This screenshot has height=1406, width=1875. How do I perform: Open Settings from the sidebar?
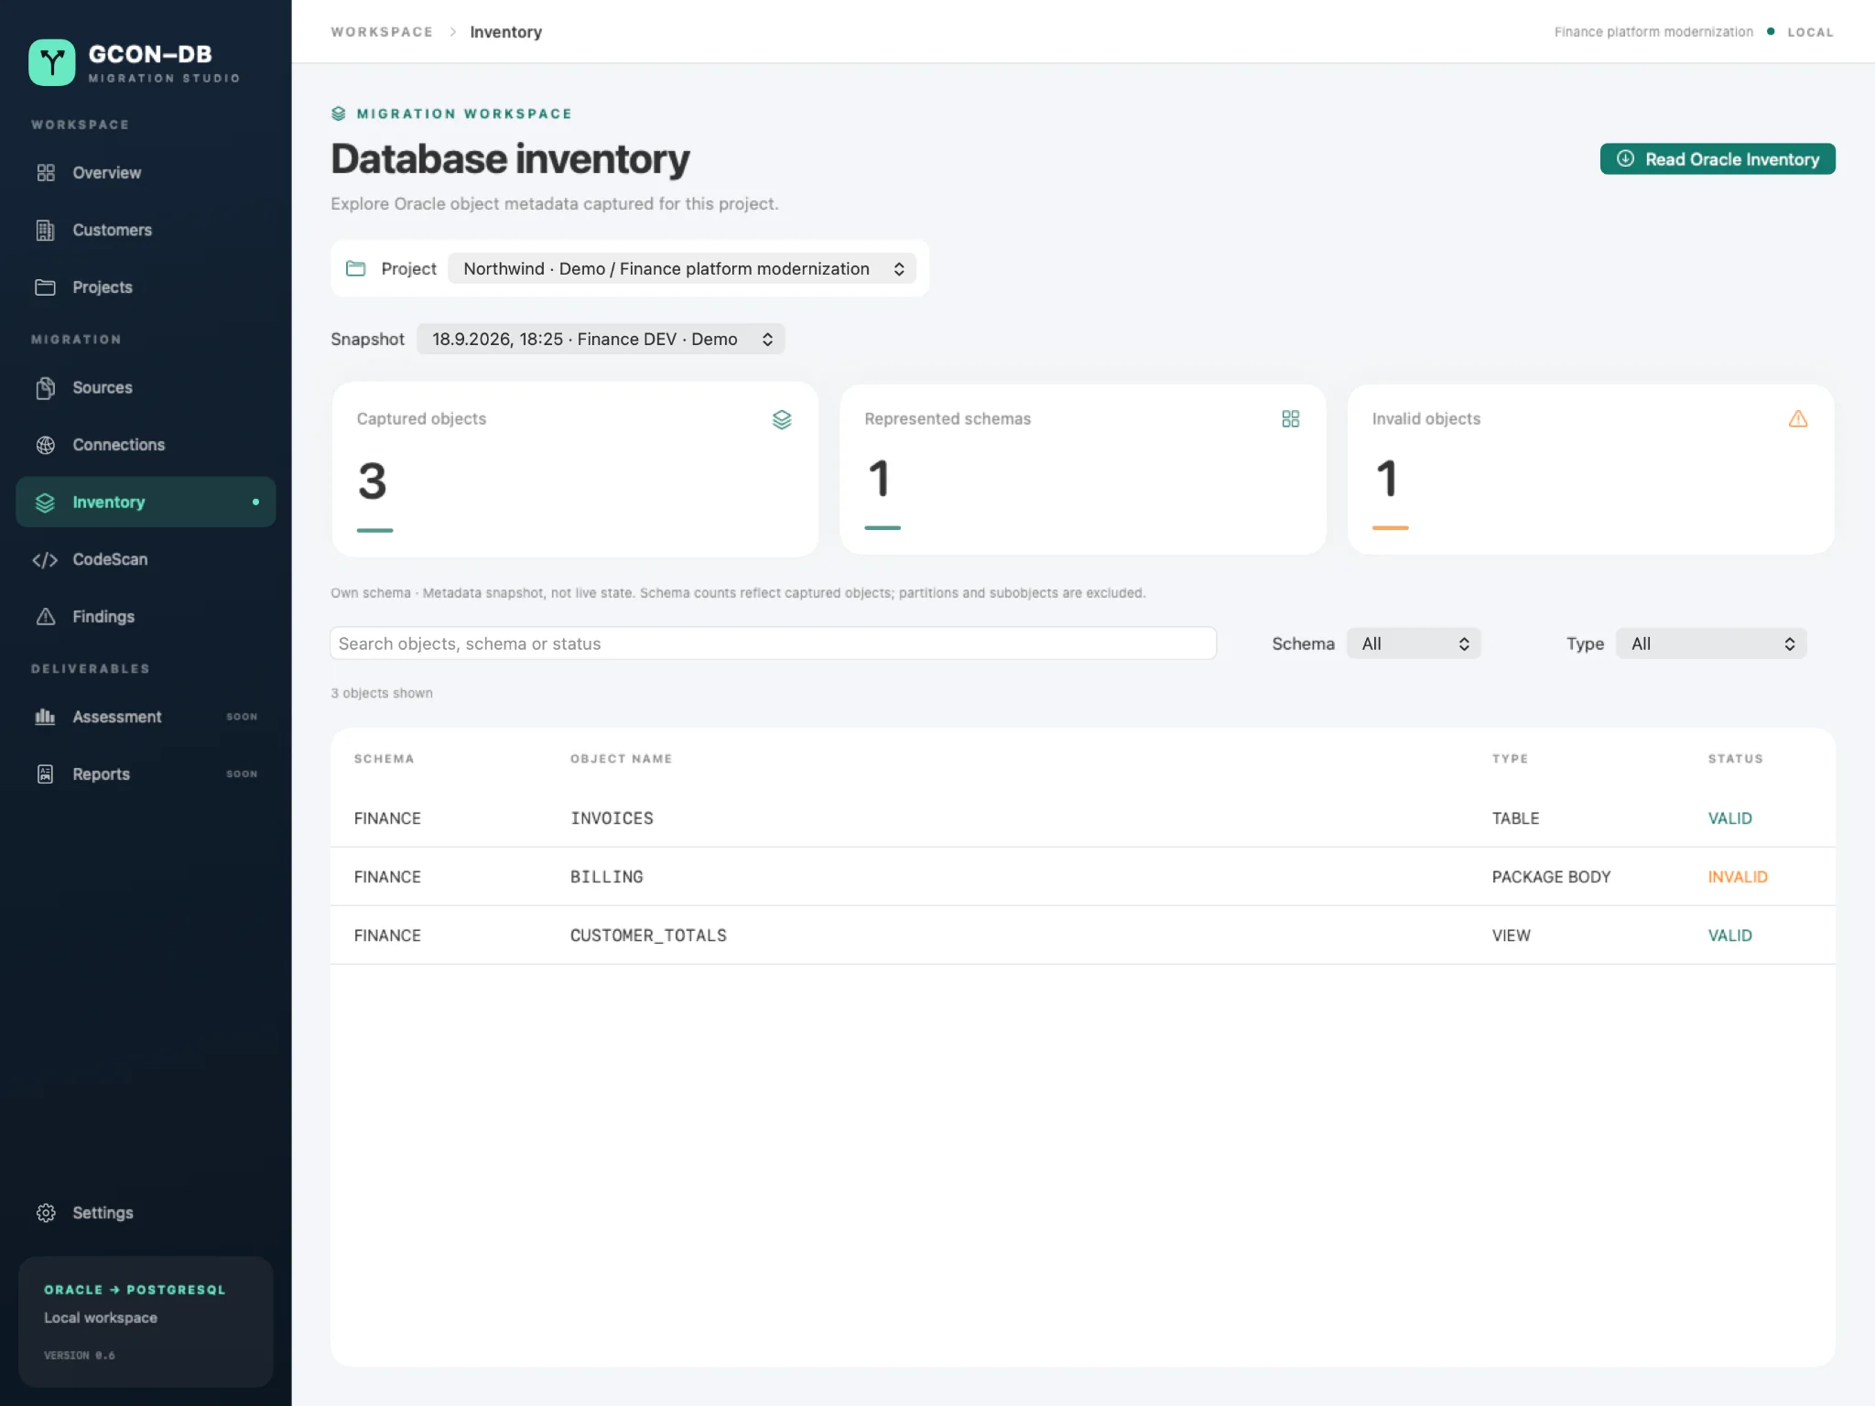click(x=146, y=1213)
